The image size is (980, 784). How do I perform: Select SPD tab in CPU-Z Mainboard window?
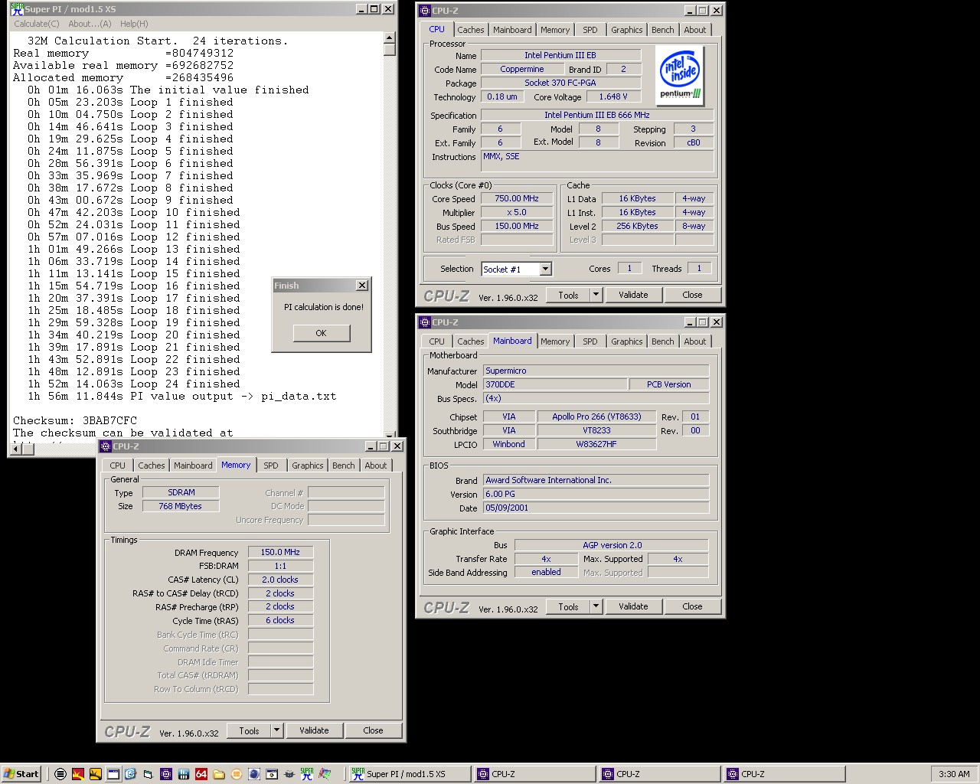click(590, 341)
